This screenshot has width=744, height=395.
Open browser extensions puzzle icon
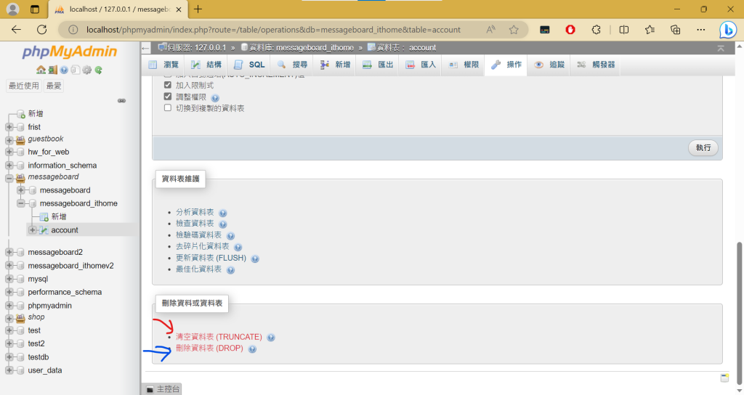[597, 29]
